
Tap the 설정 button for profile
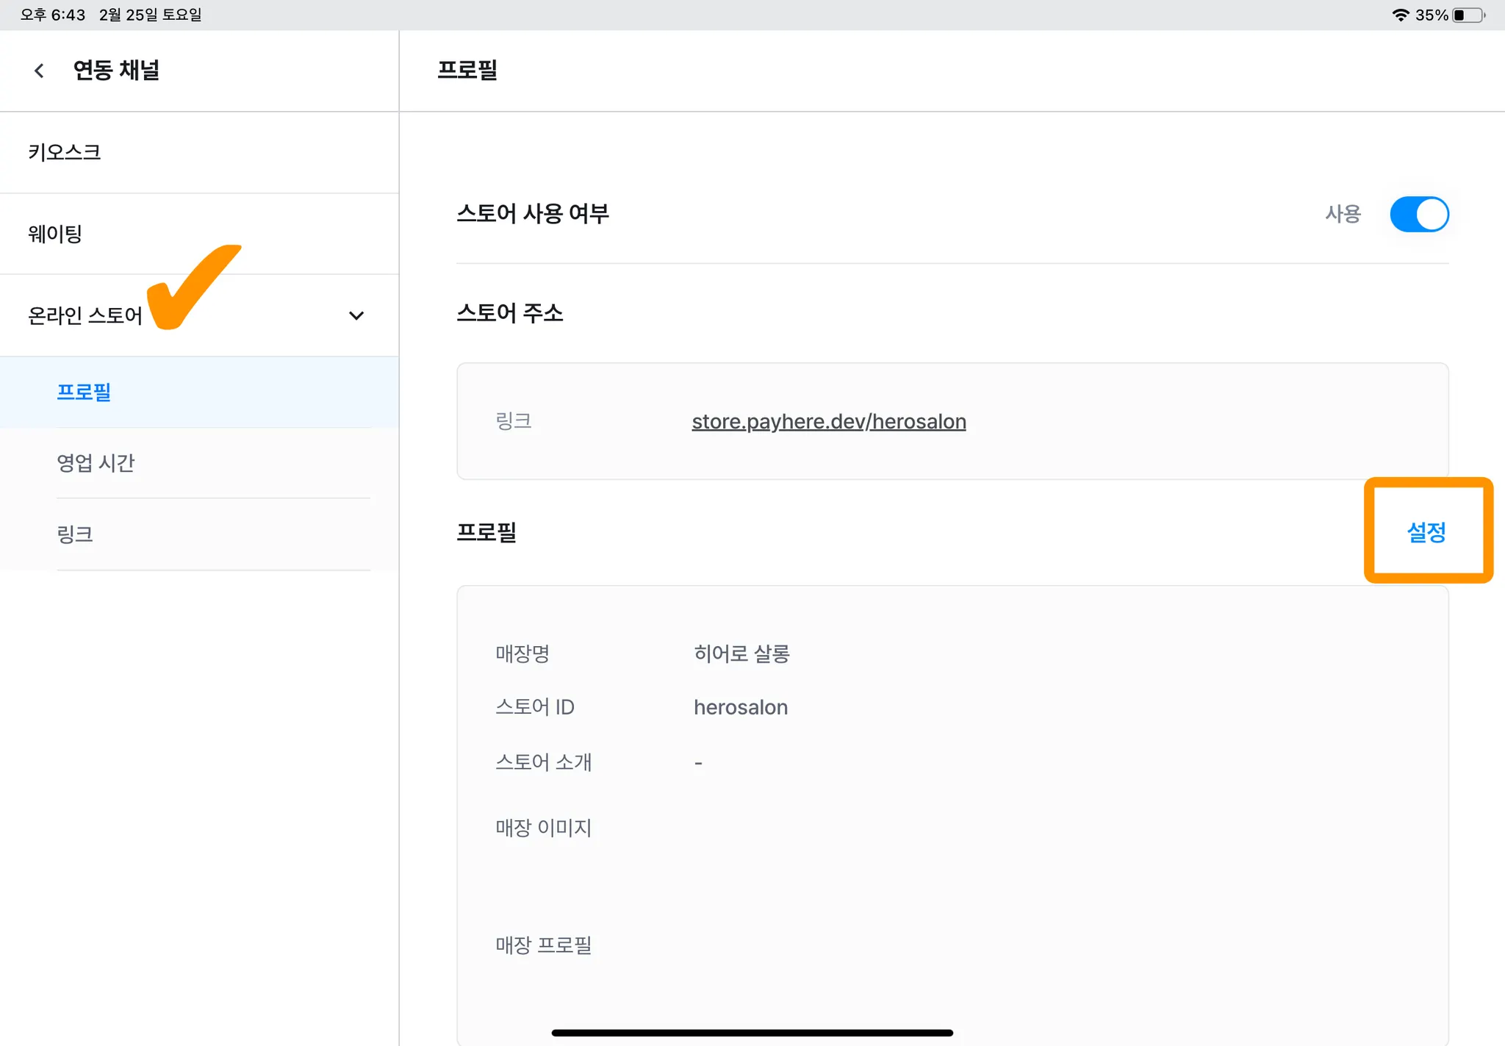click(1426, 531)
